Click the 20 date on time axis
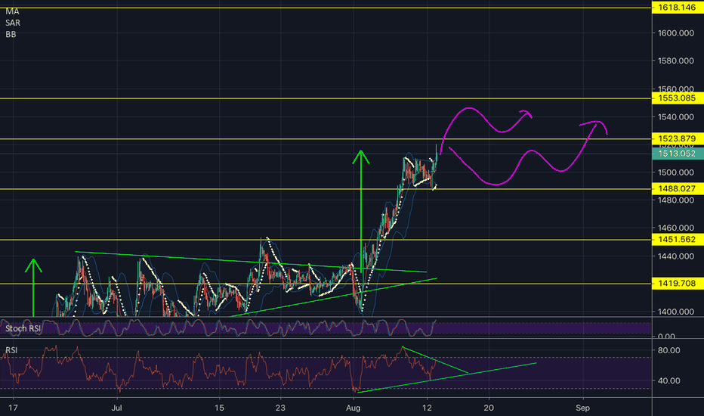Image resolution: width=704 pixels, height=416 pixels. 489,408
